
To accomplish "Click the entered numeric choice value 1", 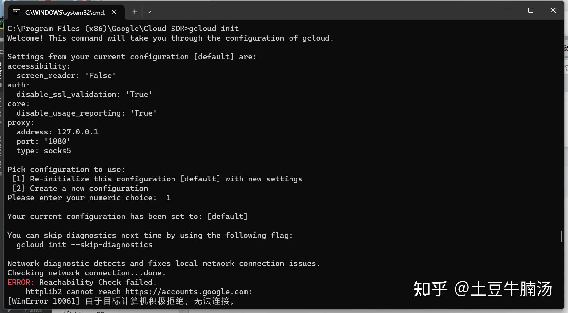I will coord(168,198).
